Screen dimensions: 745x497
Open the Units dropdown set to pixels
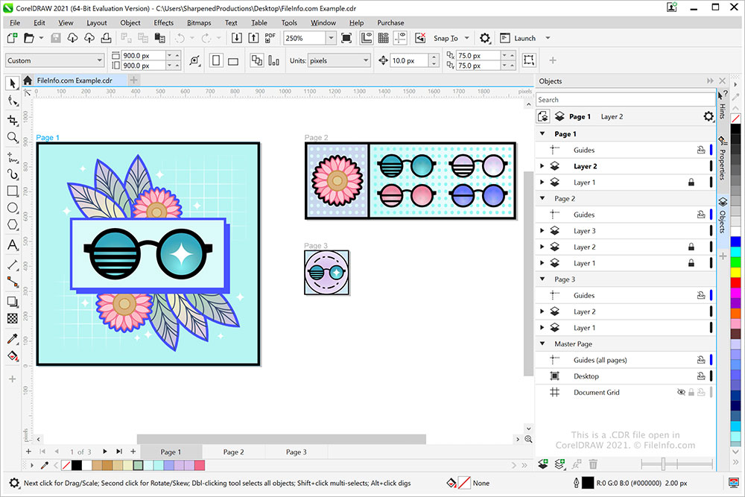click(365, 60)
